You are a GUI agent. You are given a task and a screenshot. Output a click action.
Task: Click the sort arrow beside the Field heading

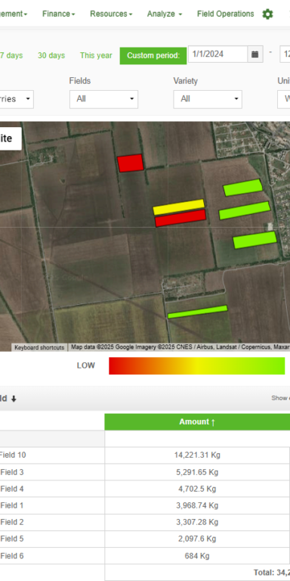[x=14, y=399]
